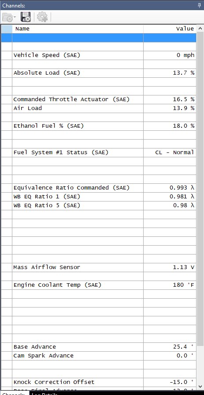This screenshot has width=204, height=395.
Task: Click the scrollbar down arrow
Action: 200,386
